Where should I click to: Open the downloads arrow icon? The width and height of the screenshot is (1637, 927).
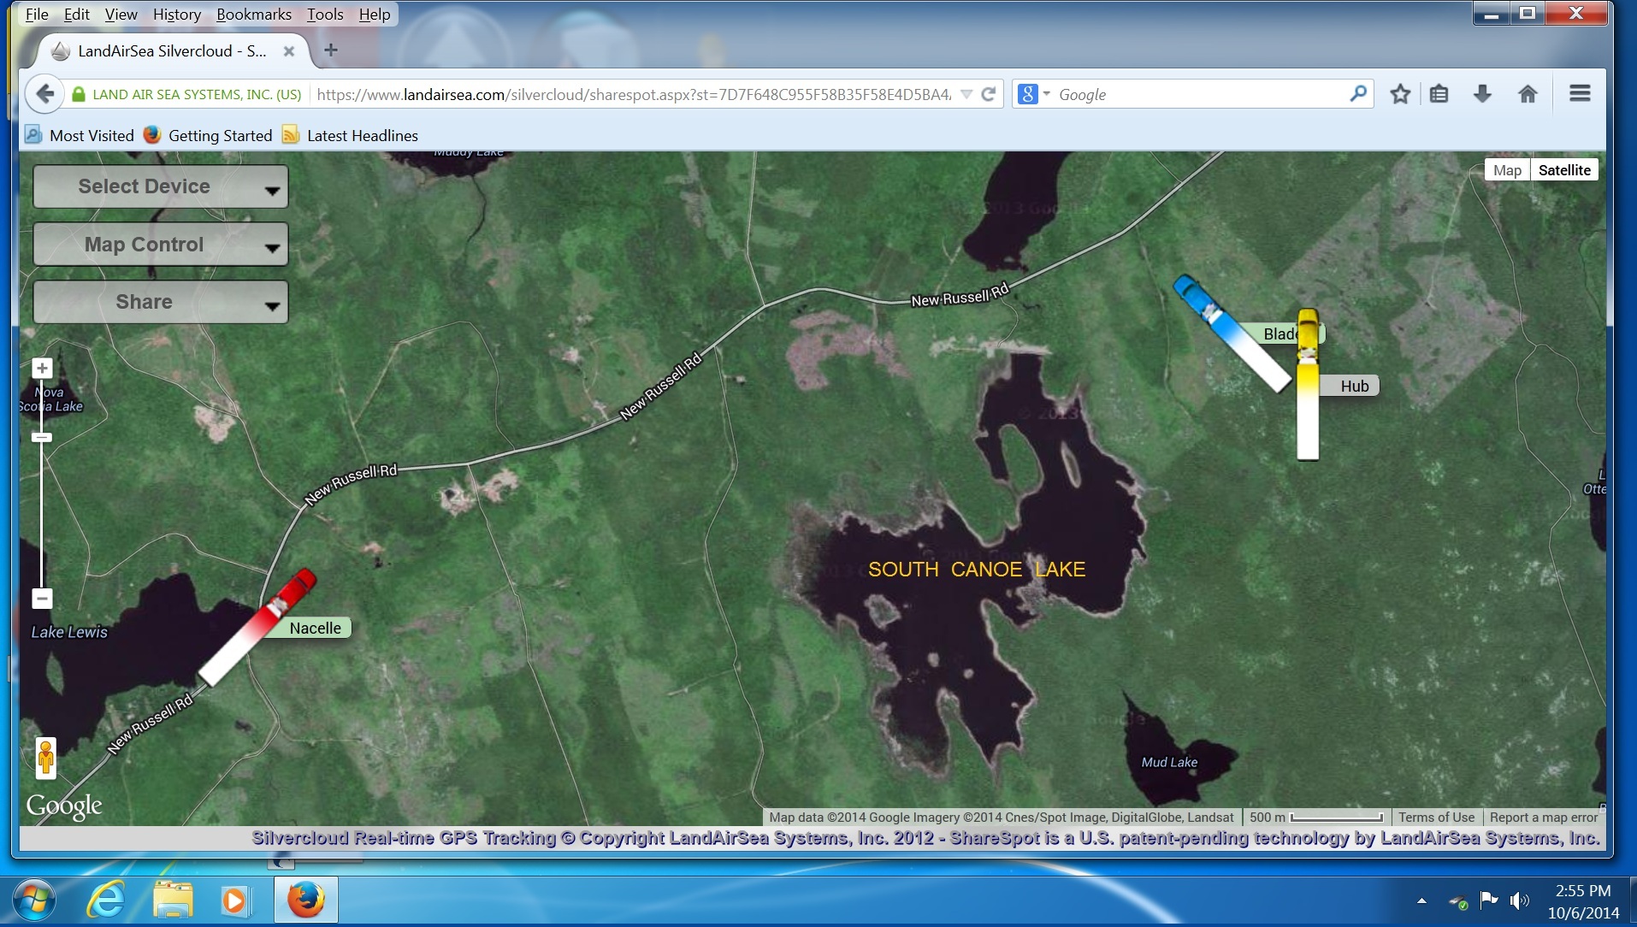pos(1483,94)
